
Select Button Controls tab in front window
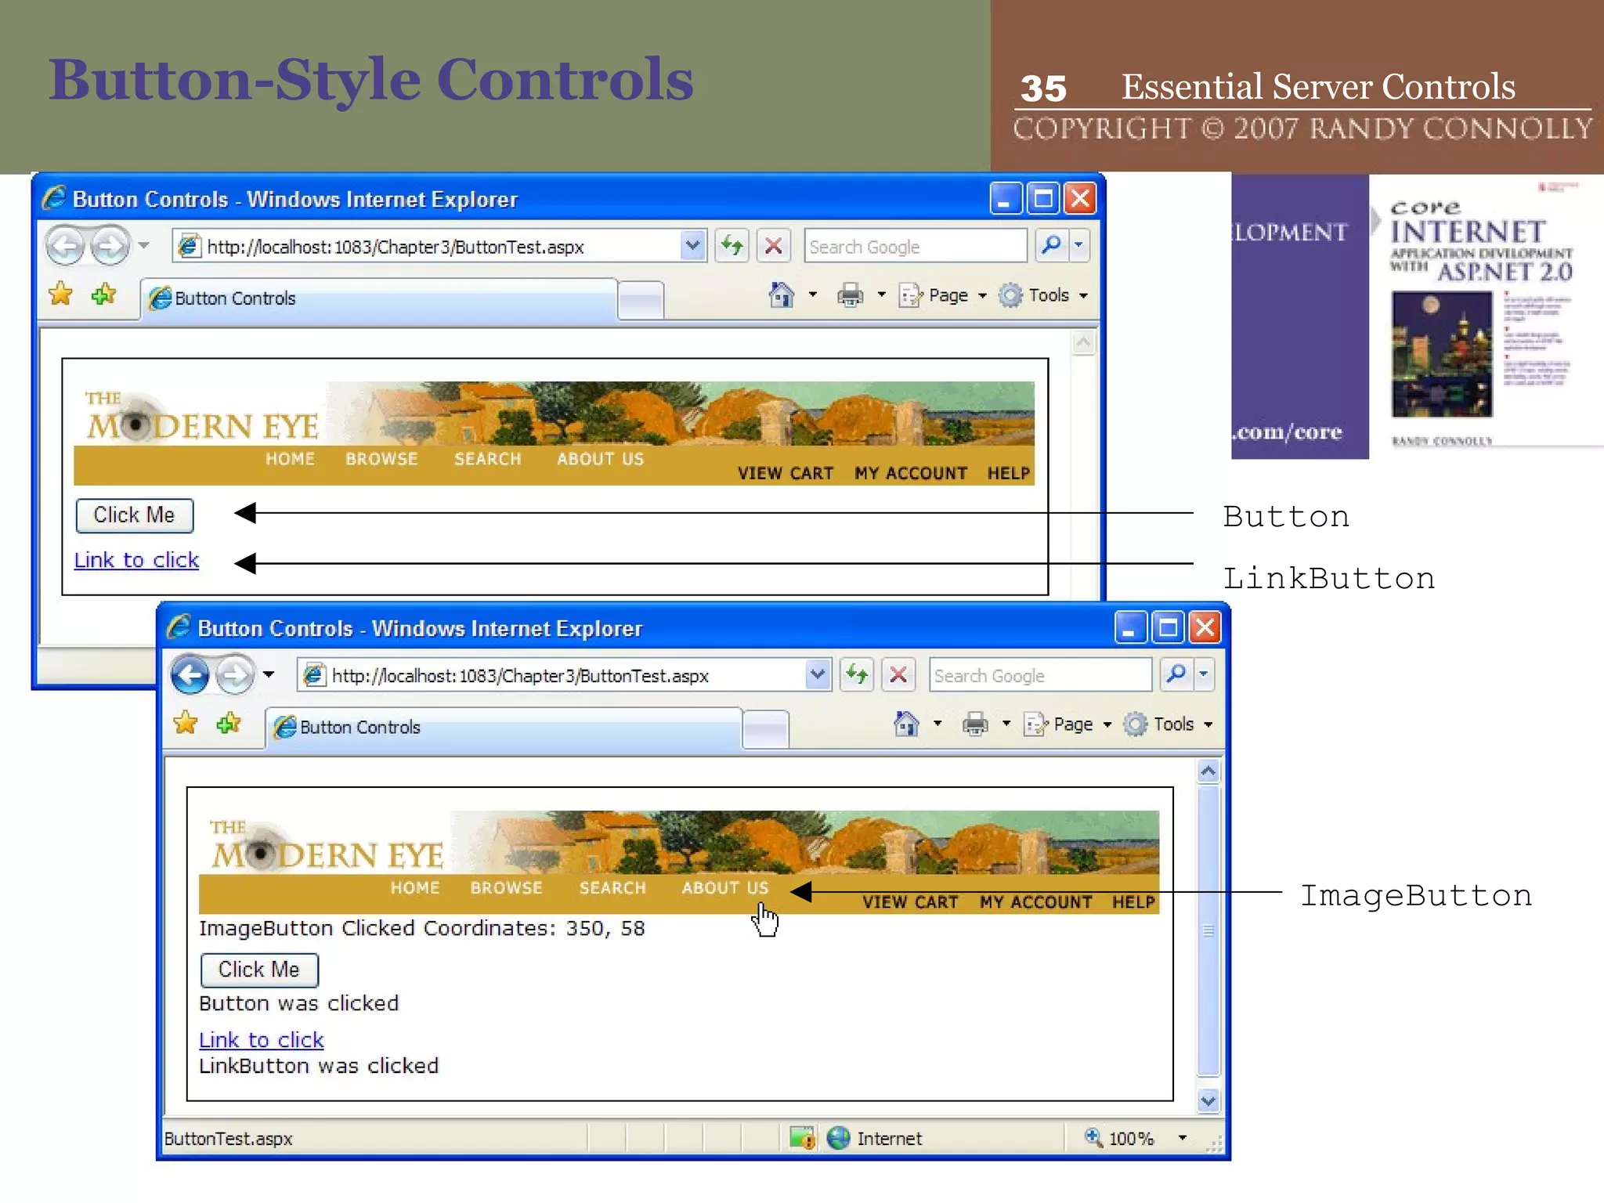point(503,728)
